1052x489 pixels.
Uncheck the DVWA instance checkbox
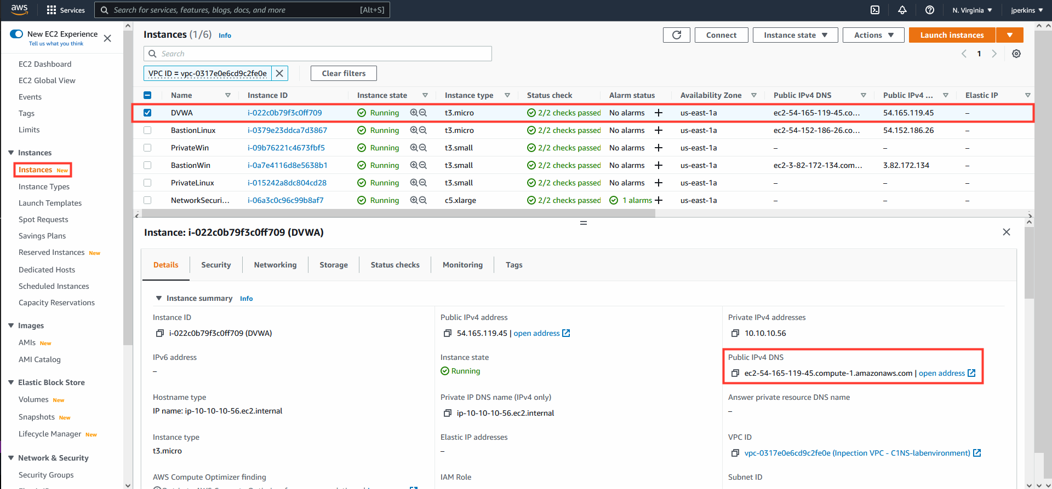147,113
